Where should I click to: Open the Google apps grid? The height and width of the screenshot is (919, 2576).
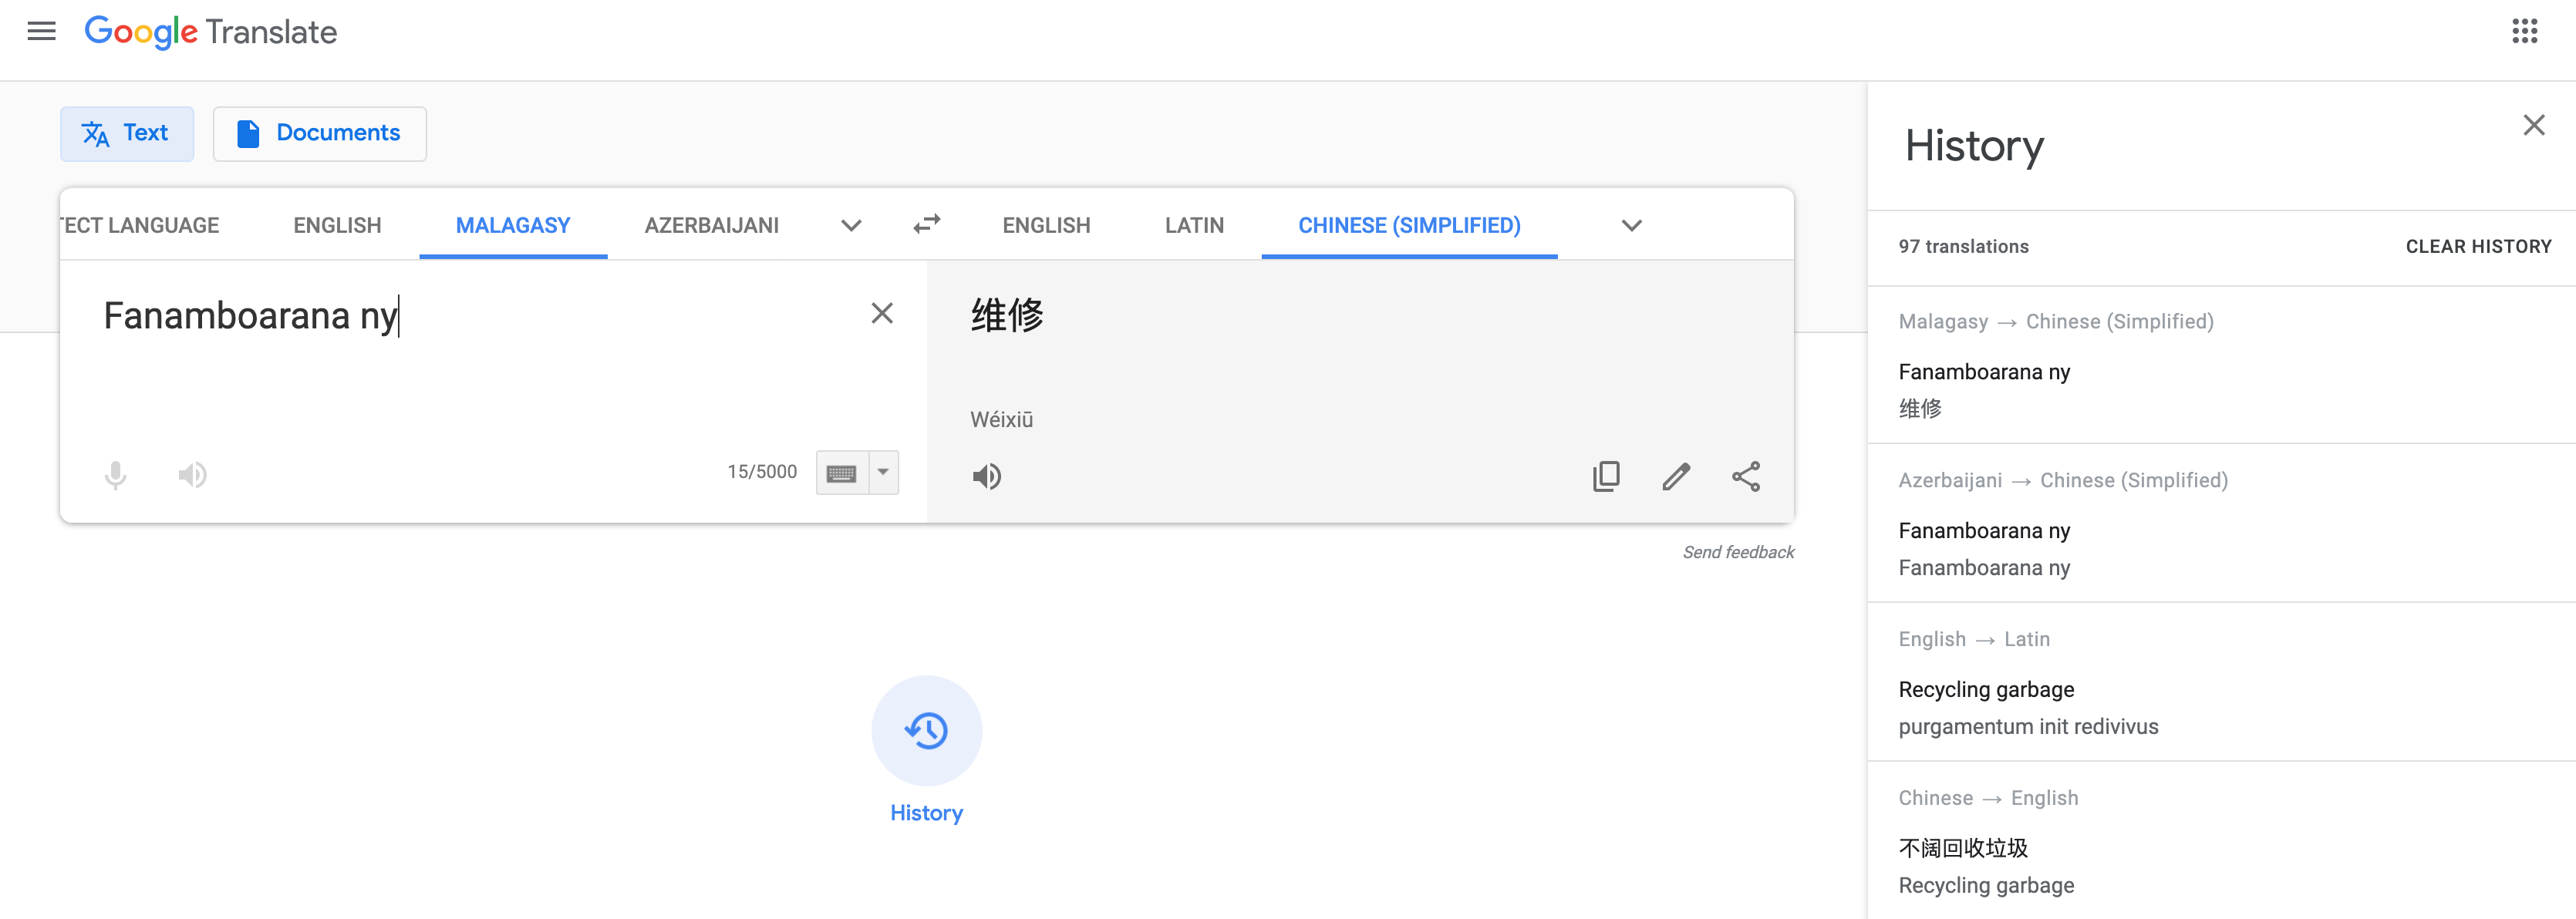[2524, 32]
